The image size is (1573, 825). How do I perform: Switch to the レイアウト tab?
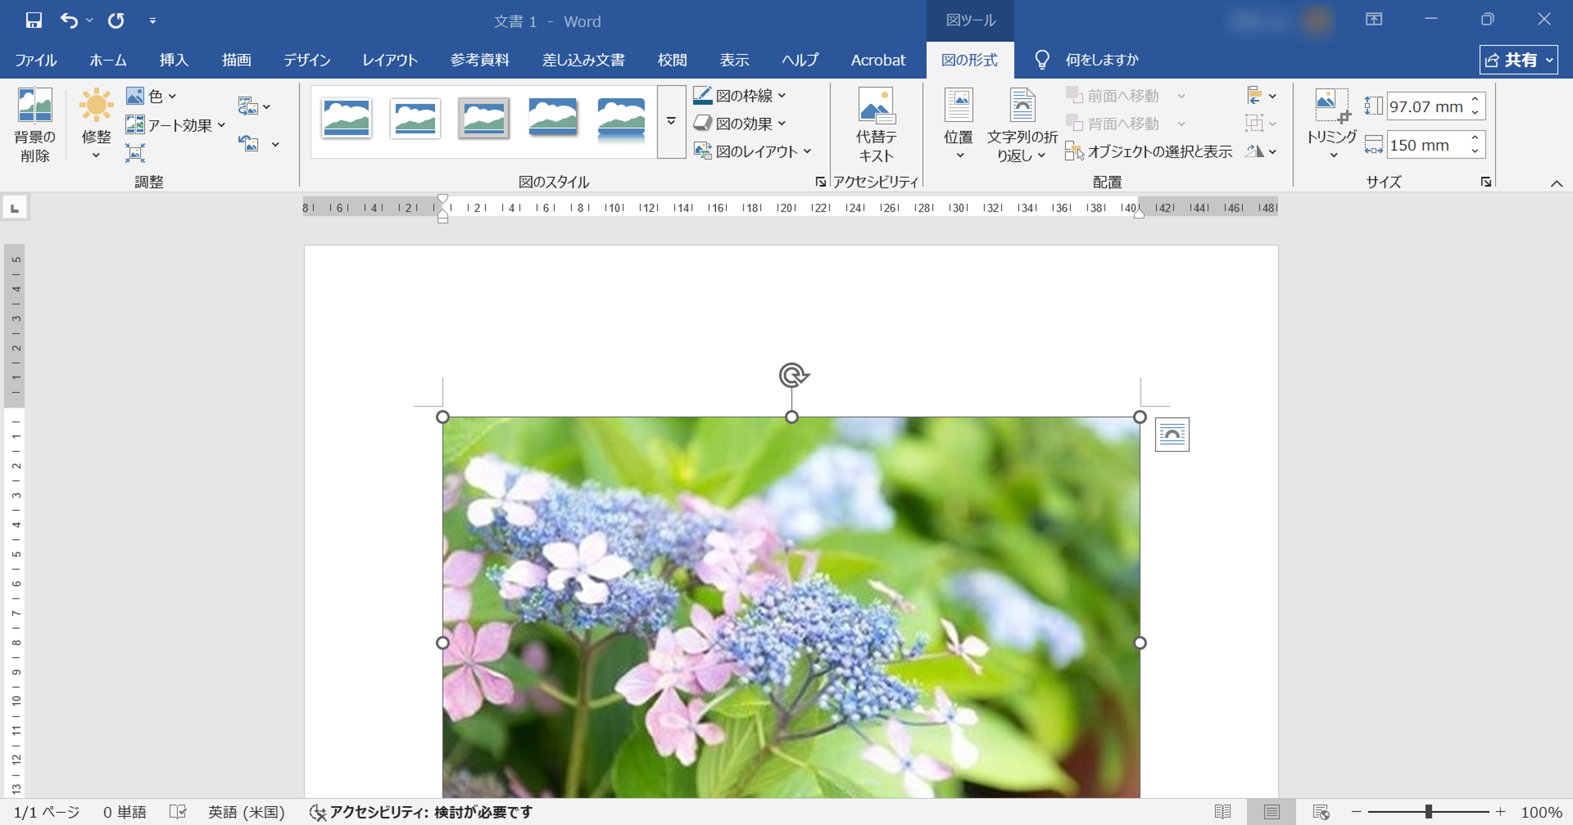tap(390, 60)
